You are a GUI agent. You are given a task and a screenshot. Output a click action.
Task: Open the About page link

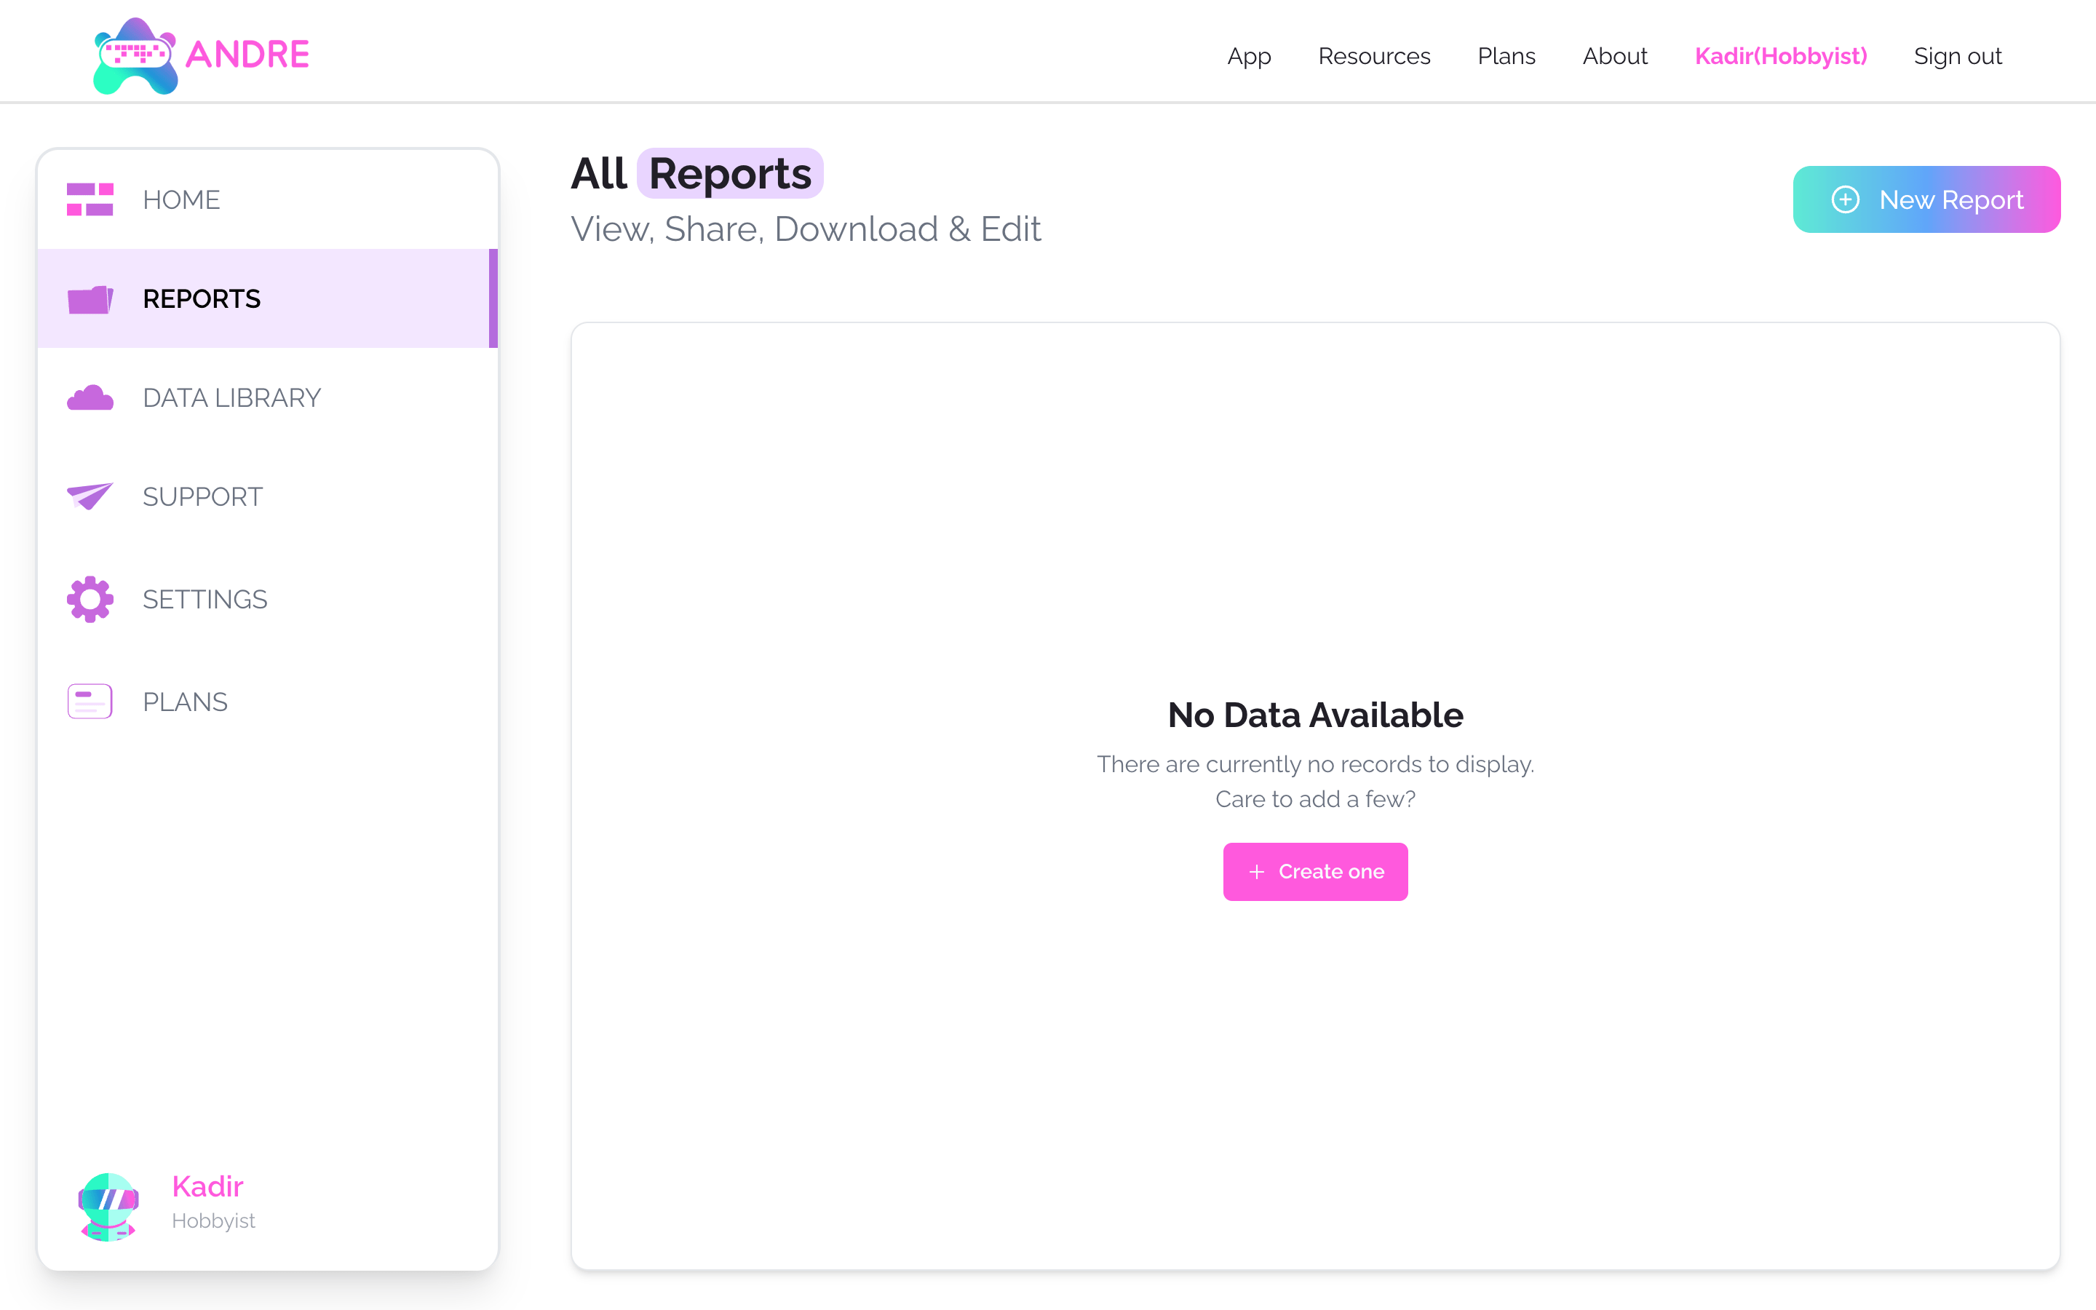pyautogui.click(x=1614, y=56)
